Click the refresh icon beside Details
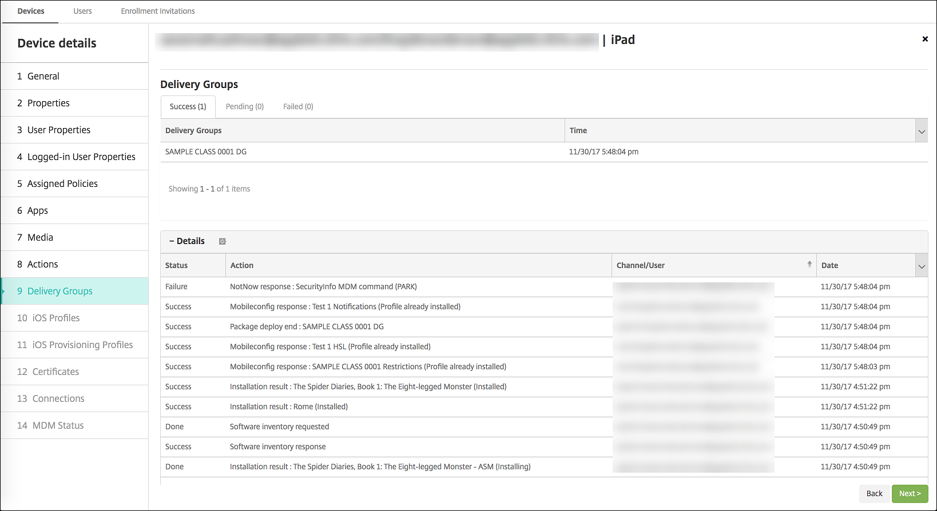The image size is (937, 511). 223,241
